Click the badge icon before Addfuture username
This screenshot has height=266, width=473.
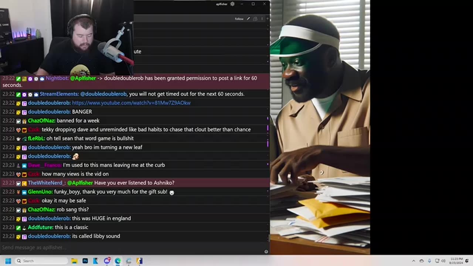coord(24,228)
